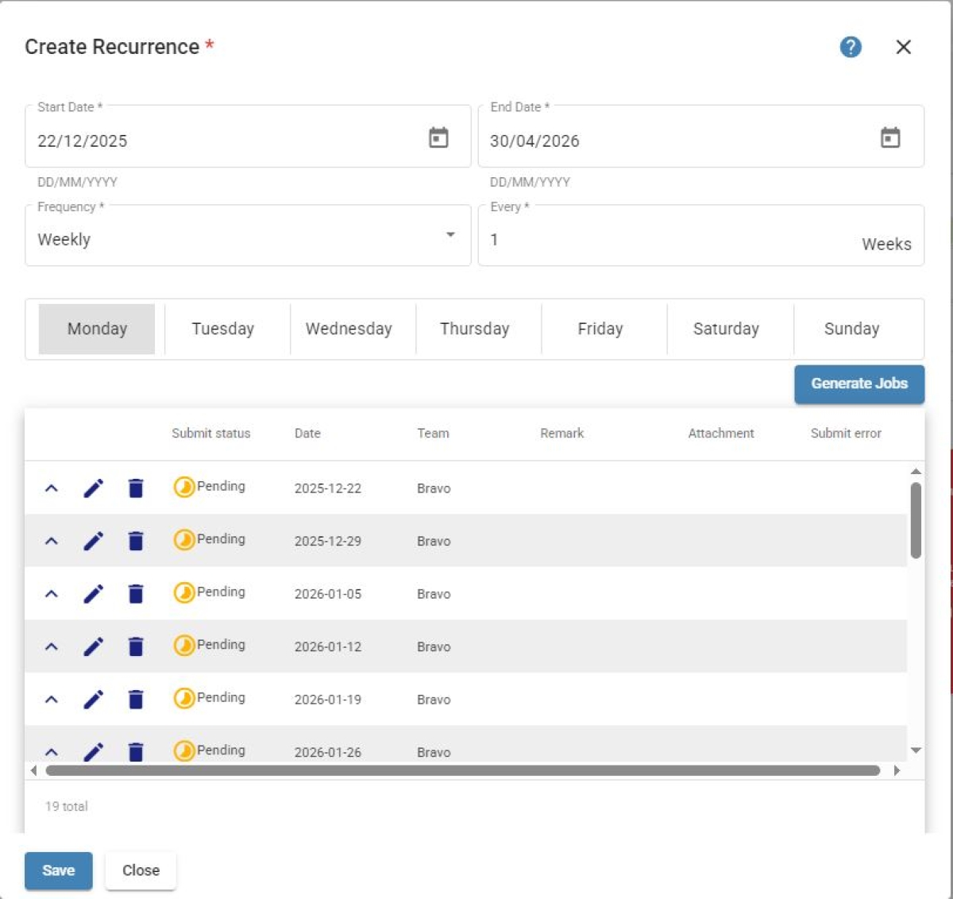
Task: Click the Every weeks number field
Action: tap(700, 236)
